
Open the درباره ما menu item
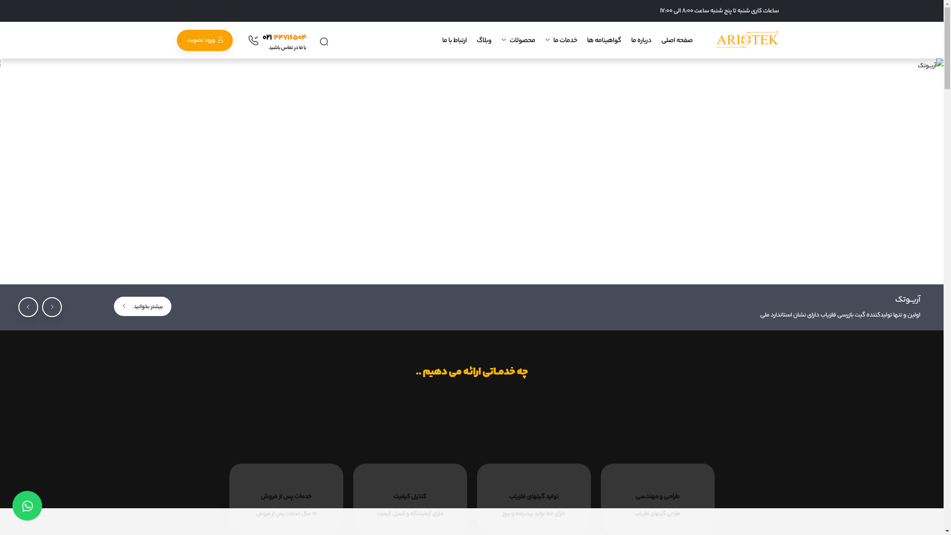click(641, 40)
